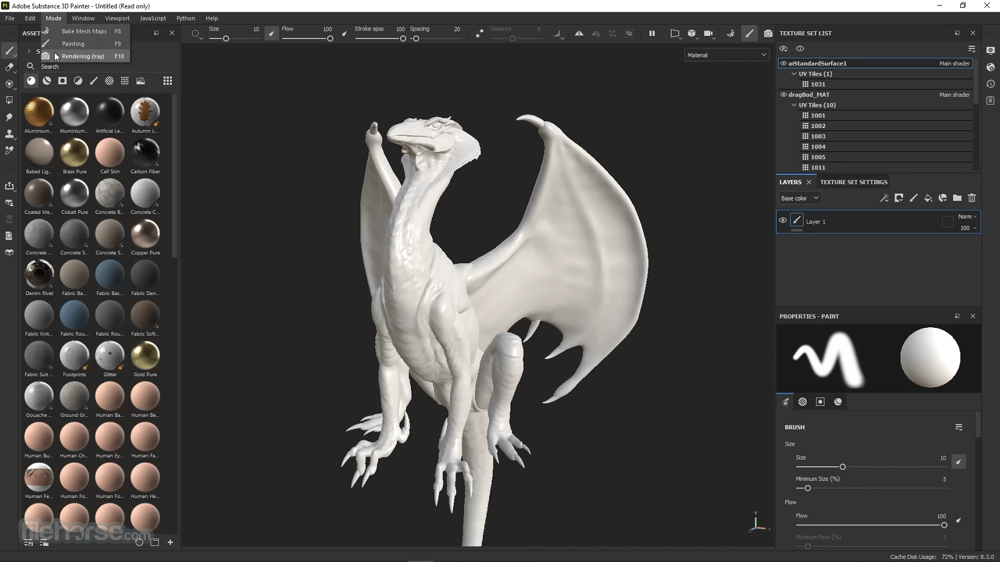Select the Eraser tool in left toolbar

tap(9, 68)
